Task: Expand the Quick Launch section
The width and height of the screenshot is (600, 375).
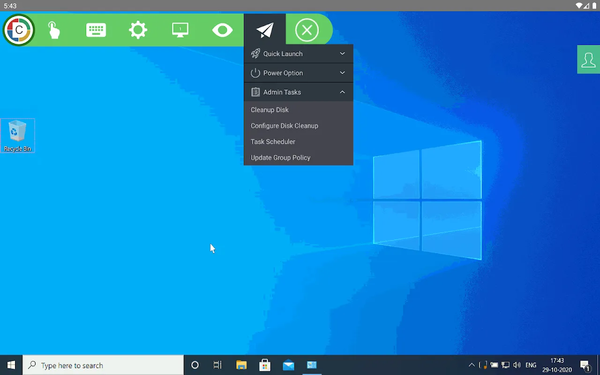Action: [298, 54]
